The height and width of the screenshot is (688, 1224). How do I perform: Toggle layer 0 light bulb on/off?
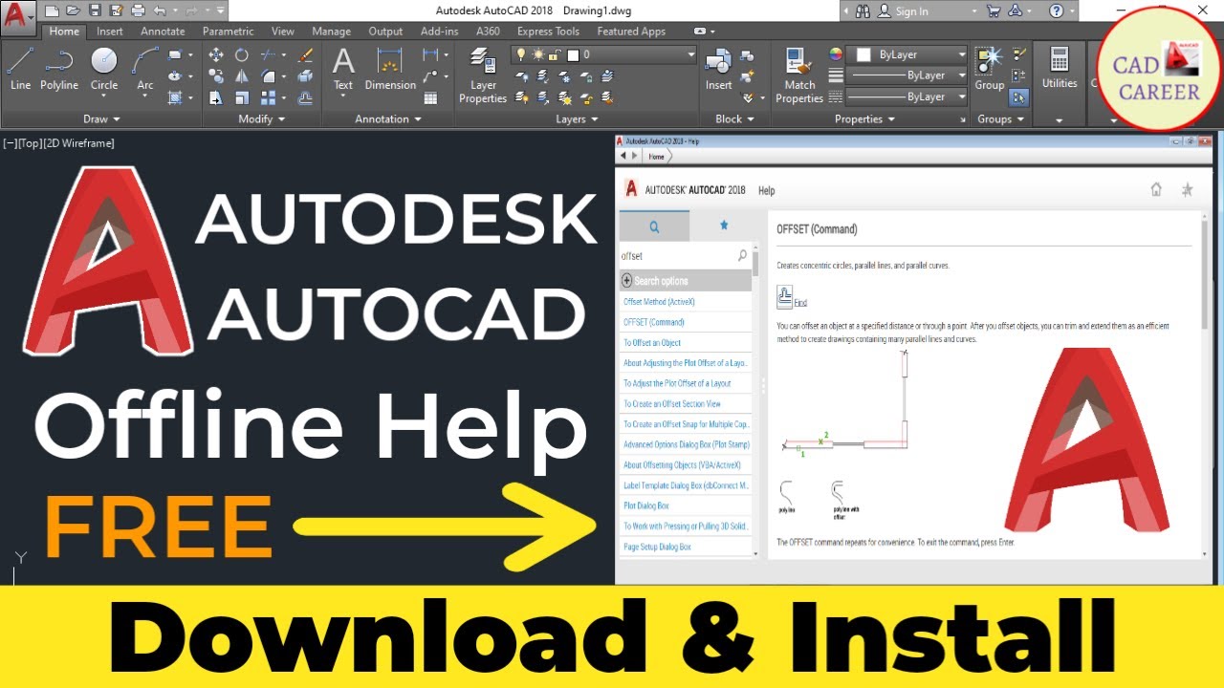coord(522,55)
